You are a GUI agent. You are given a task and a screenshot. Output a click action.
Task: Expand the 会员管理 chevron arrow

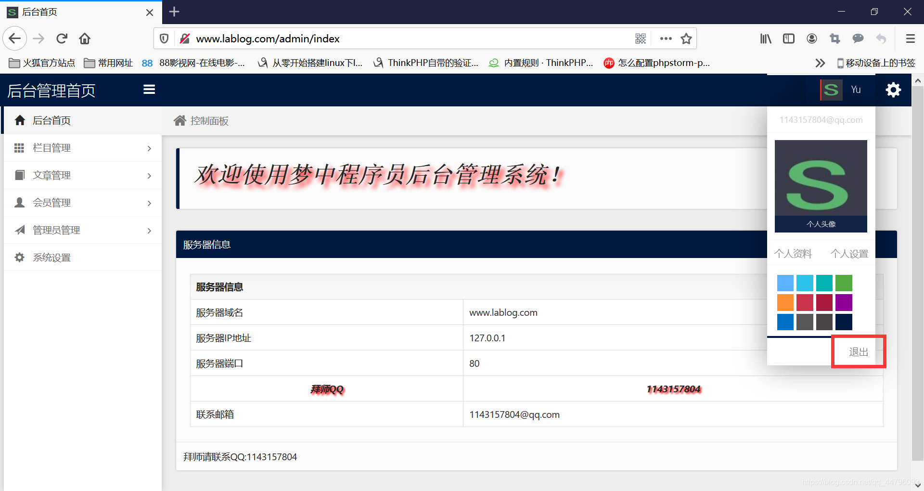point(149,203)
